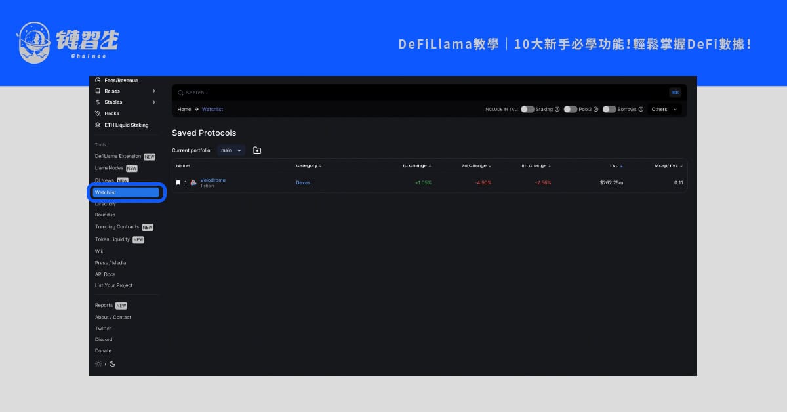Screen dimensions: 787x412
Task: Click the Borrows help question icon
Action: 641,110
